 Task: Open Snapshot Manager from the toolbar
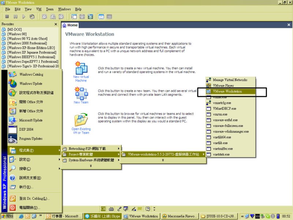click(x=61, y=16)
